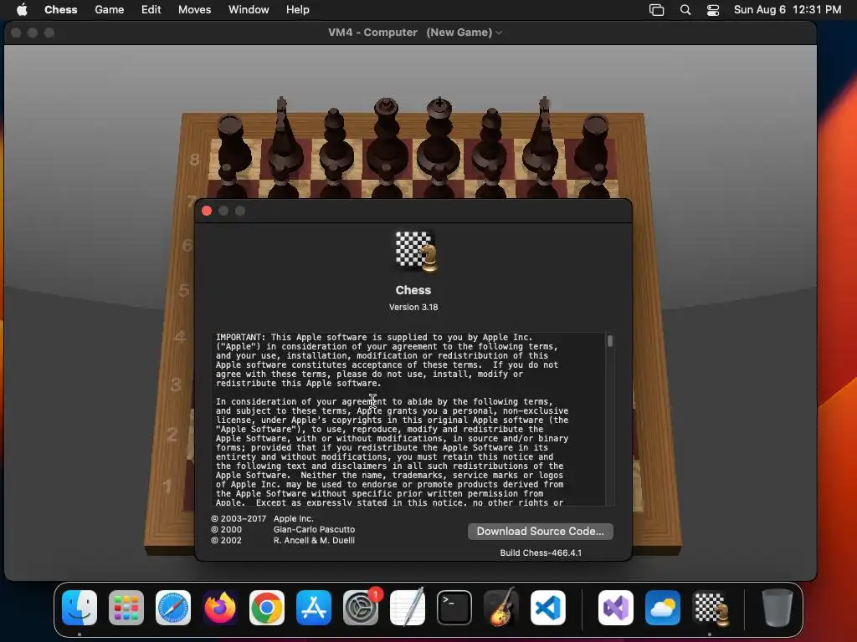Click the Gian-Carlo Pascutto credit

tap(315, 529)
